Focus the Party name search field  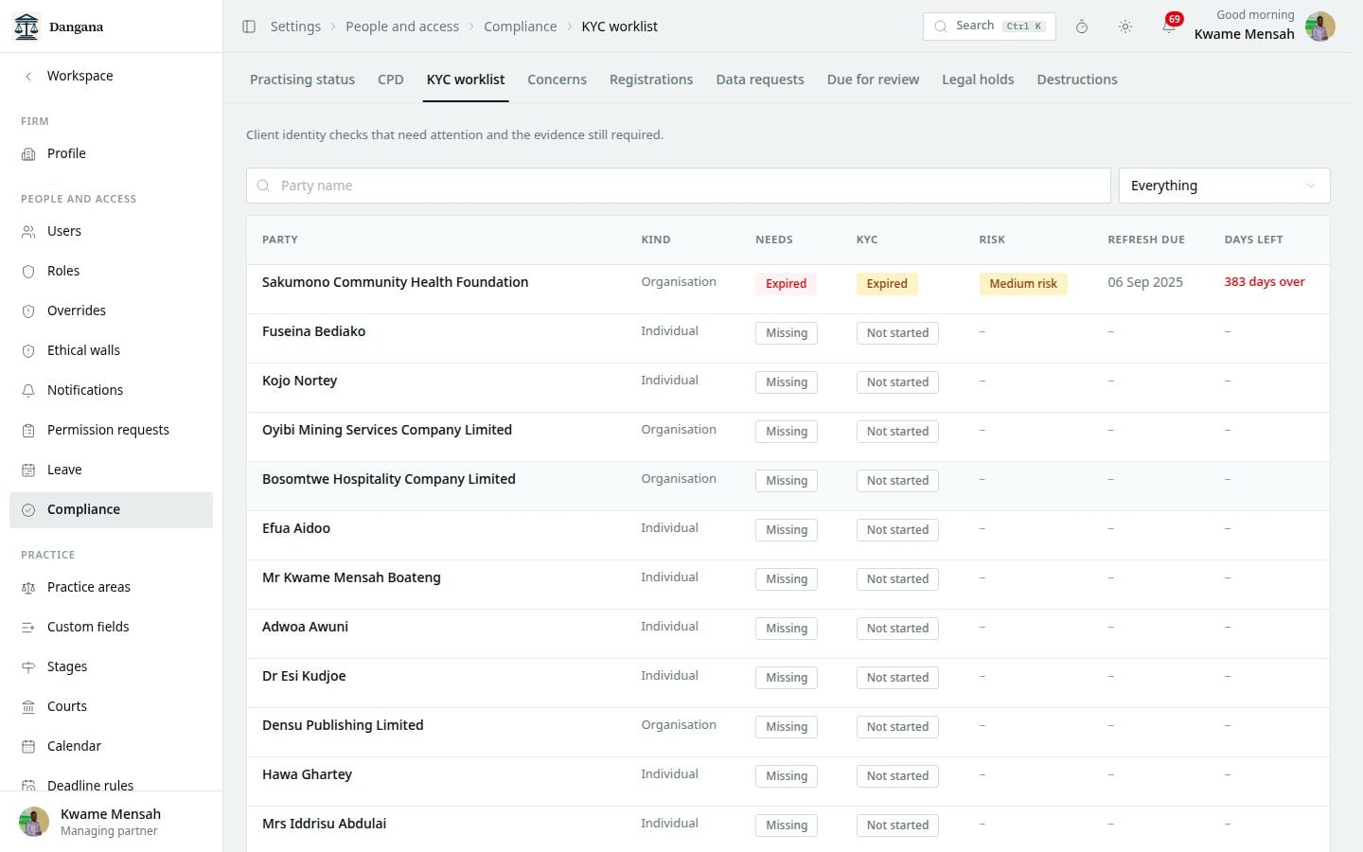point(679,186)
